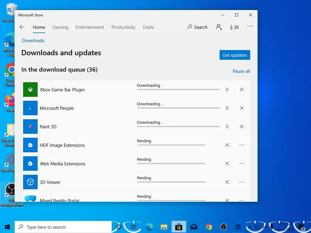The image size is (311, 233).
Task: Select the Web Media Extensions name
Action: (63, 164)
